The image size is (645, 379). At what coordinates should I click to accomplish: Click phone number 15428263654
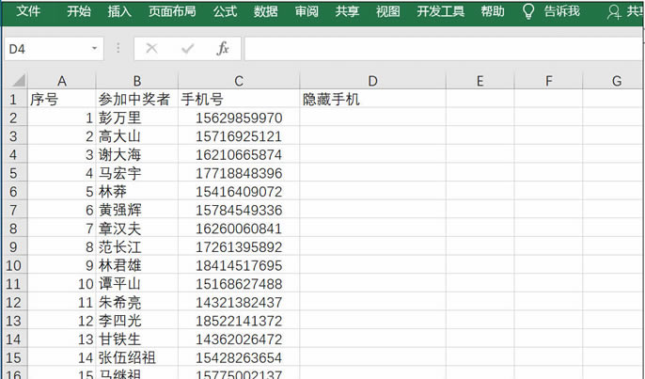(x=239, y=357)
